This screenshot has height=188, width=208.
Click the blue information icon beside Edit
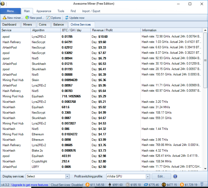tap(175, 176)
